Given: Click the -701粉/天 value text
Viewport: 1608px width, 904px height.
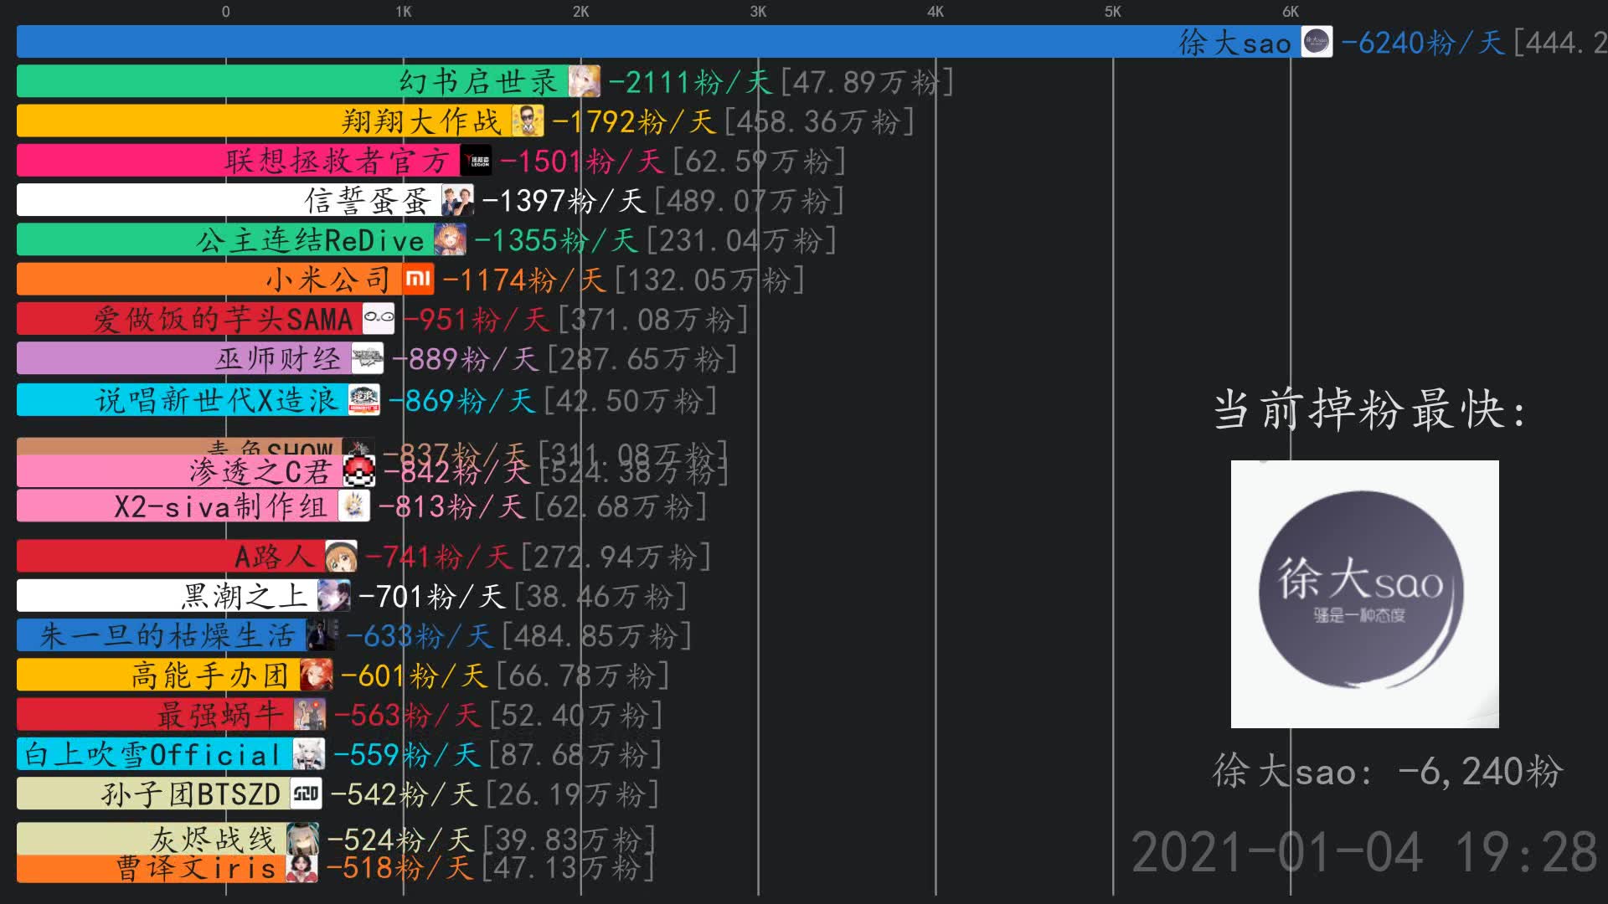Looking at the screenshot, I should point(432,596).
